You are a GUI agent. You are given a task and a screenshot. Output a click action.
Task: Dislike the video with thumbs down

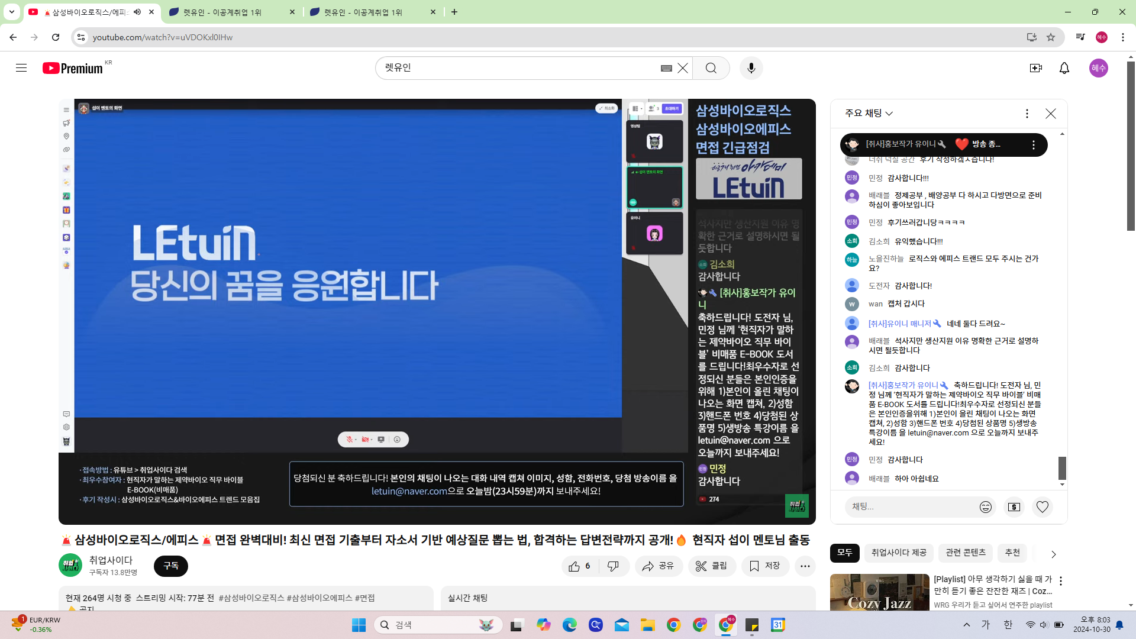coord(613,566)
